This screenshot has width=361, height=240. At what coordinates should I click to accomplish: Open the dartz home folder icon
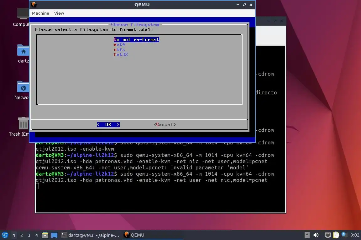tap(23, 50)
